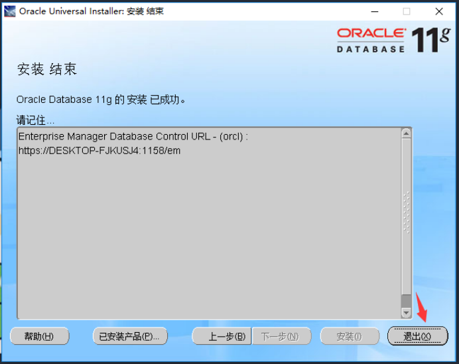Viewport: 459px width, 364px height.
Task: Click the disabled 下一步(N) button
Action: pos(281,336)
